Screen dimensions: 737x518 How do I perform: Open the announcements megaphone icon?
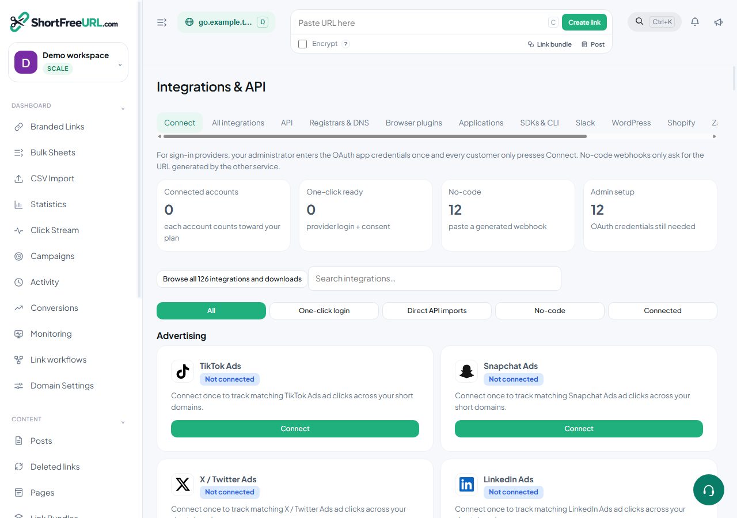coord(718,22)
